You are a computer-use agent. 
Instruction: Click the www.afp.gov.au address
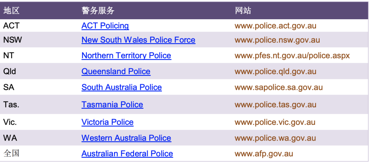[x=264, y=154]
